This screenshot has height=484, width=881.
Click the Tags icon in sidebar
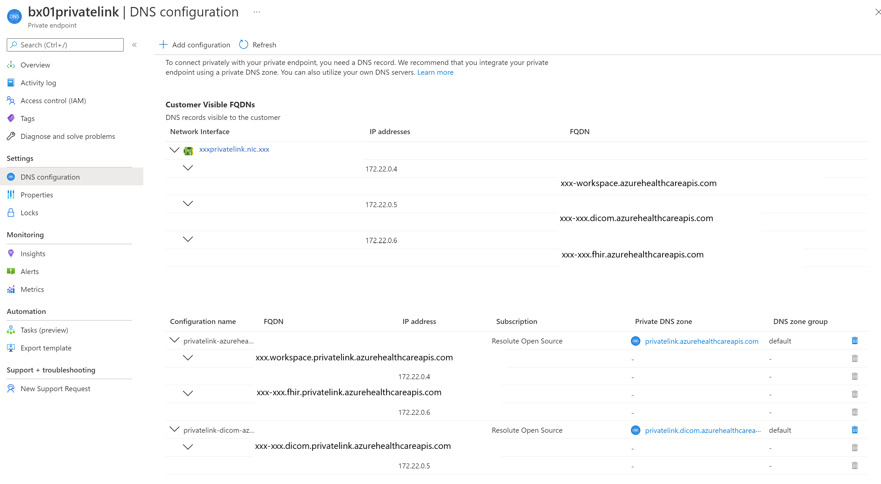pos(11,118)
